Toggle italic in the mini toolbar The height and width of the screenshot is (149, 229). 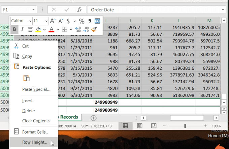[x=22, y=29]
